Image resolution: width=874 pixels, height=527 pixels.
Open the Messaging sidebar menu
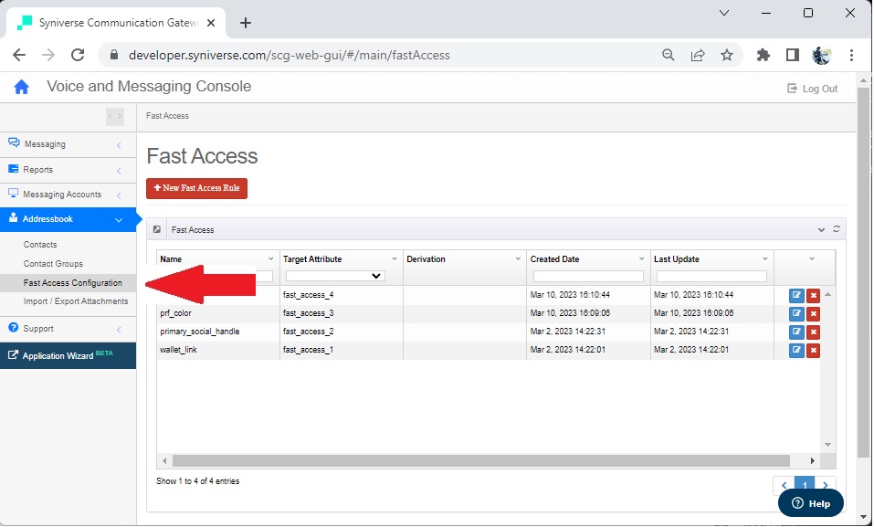(x=68, y=144)
